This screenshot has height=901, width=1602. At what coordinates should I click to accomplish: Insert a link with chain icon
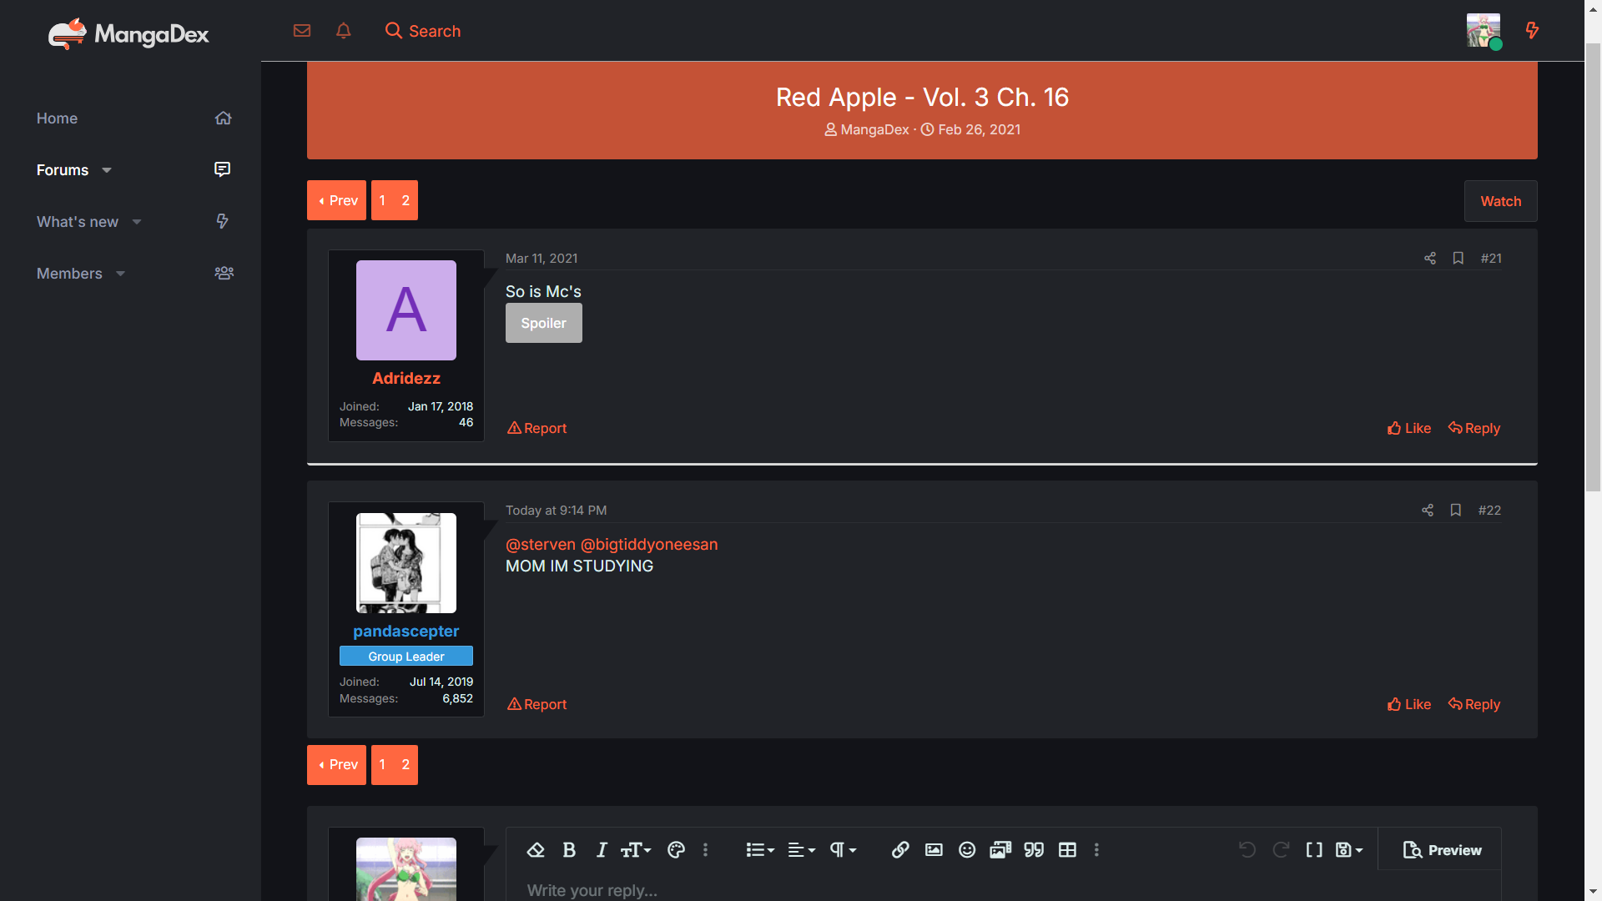coord(900,850)
